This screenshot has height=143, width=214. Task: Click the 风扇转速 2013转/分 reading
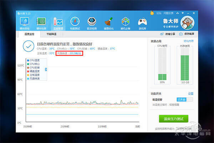(69, 53)
